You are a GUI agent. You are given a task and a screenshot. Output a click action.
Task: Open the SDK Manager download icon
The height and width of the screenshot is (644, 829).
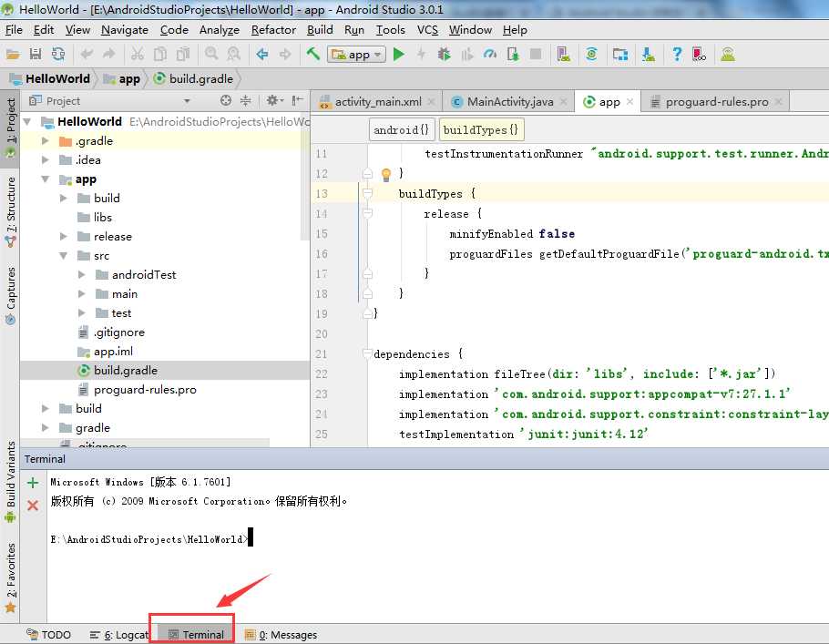649,54
